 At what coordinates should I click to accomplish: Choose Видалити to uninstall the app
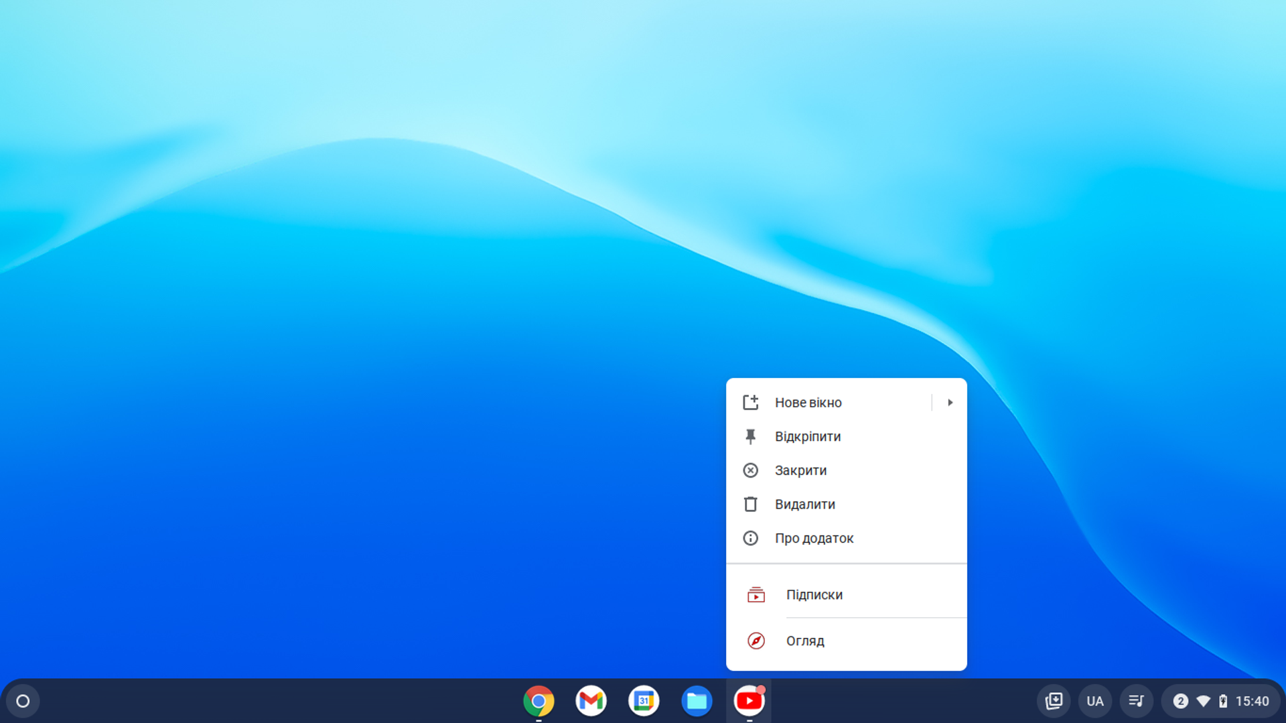tap(804, 505)
